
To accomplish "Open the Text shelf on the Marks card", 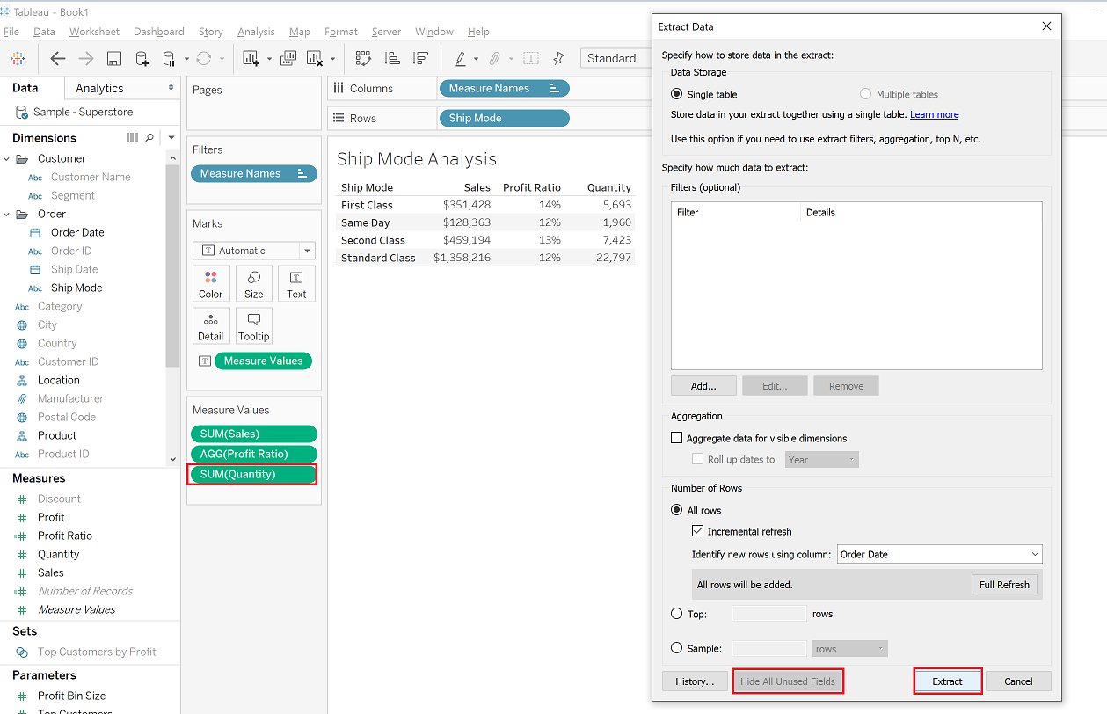I will click(295, 283).
